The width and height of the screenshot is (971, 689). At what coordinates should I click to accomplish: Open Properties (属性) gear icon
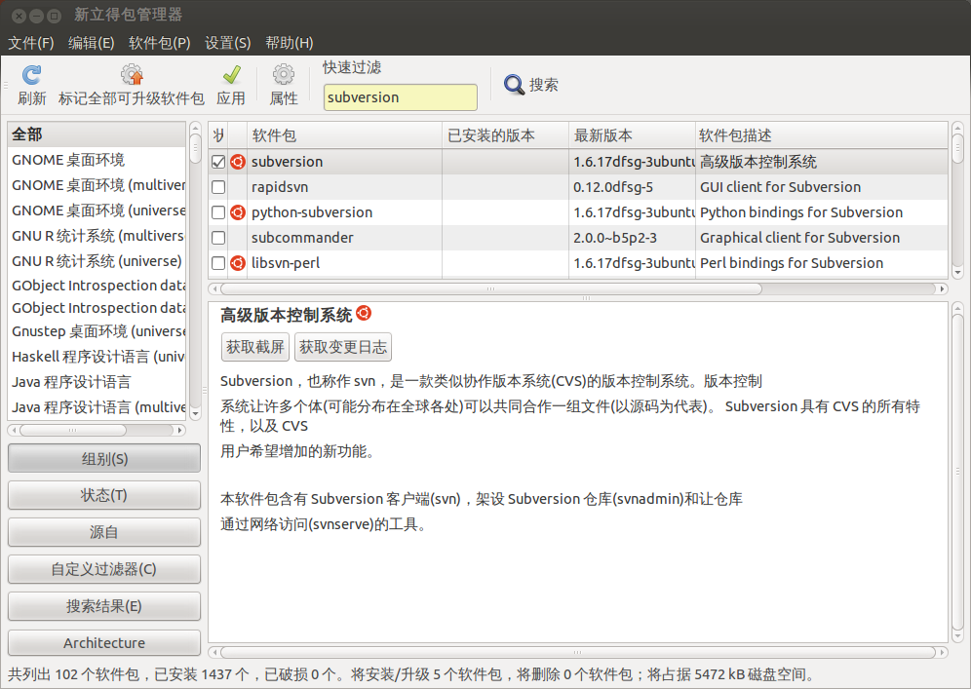pyautogui.click(x=284, y=75)
